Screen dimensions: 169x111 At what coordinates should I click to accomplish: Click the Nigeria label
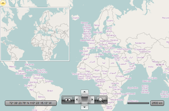click(x=96, y=77)
